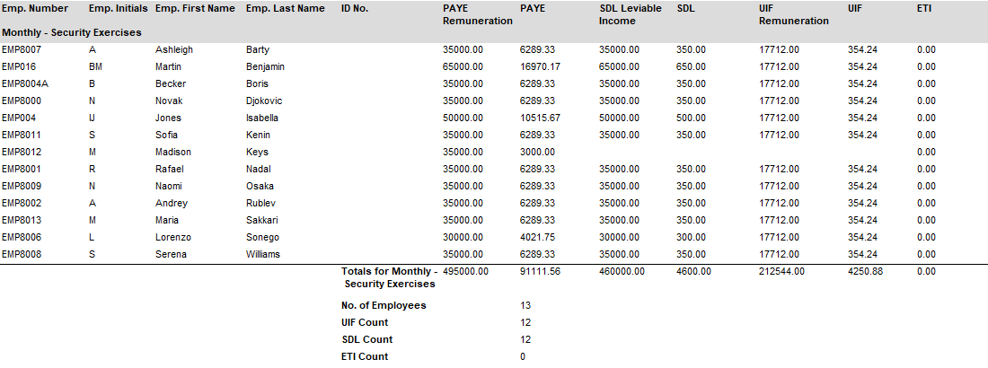The width and height of the screenshot is (988, 368).
Task: Select the Monthly - Security Exercises group heading
Action: tap(71, 32)
